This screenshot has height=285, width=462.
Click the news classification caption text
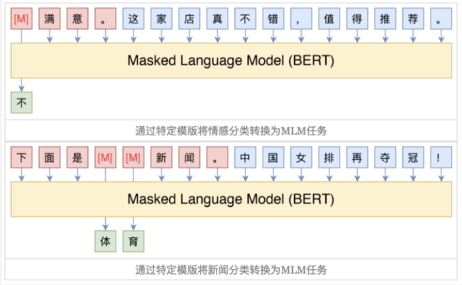click(x=230, y=269)
